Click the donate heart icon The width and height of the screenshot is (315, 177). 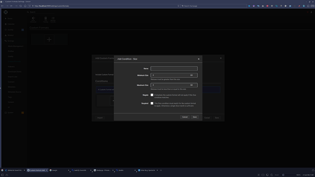pyautogui.click(x=308, y=12)
